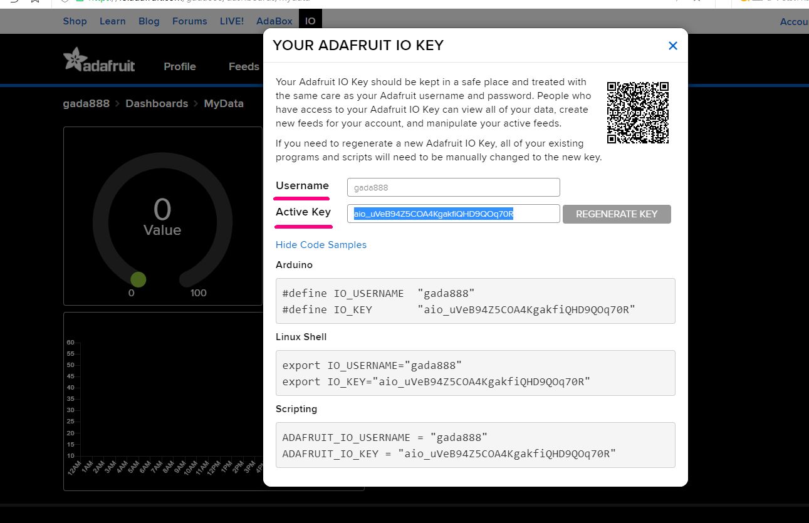Click the YOUR ADAFRUIT IO KEY title
Image resolution: width=809 pixels, height=523 pixels.
[358, 45]
